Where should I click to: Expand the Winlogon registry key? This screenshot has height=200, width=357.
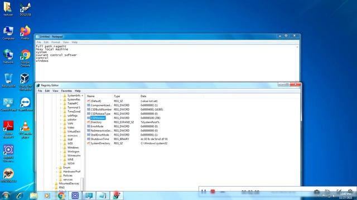61,152
